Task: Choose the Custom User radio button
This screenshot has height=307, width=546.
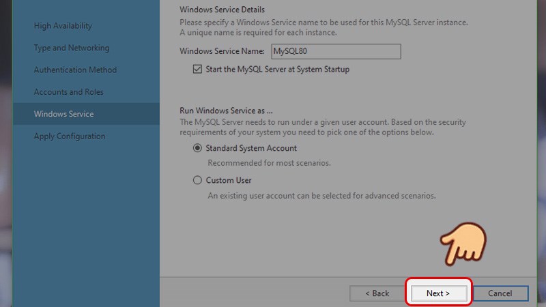Action: pos(198,180)
